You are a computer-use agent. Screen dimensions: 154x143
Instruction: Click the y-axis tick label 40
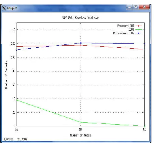click(x=14, y=99)
